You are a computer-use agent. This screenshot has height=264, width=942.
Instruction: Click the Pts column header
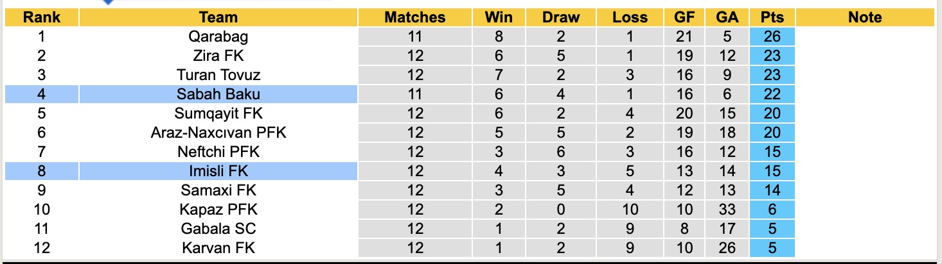(x=772, y=17)
